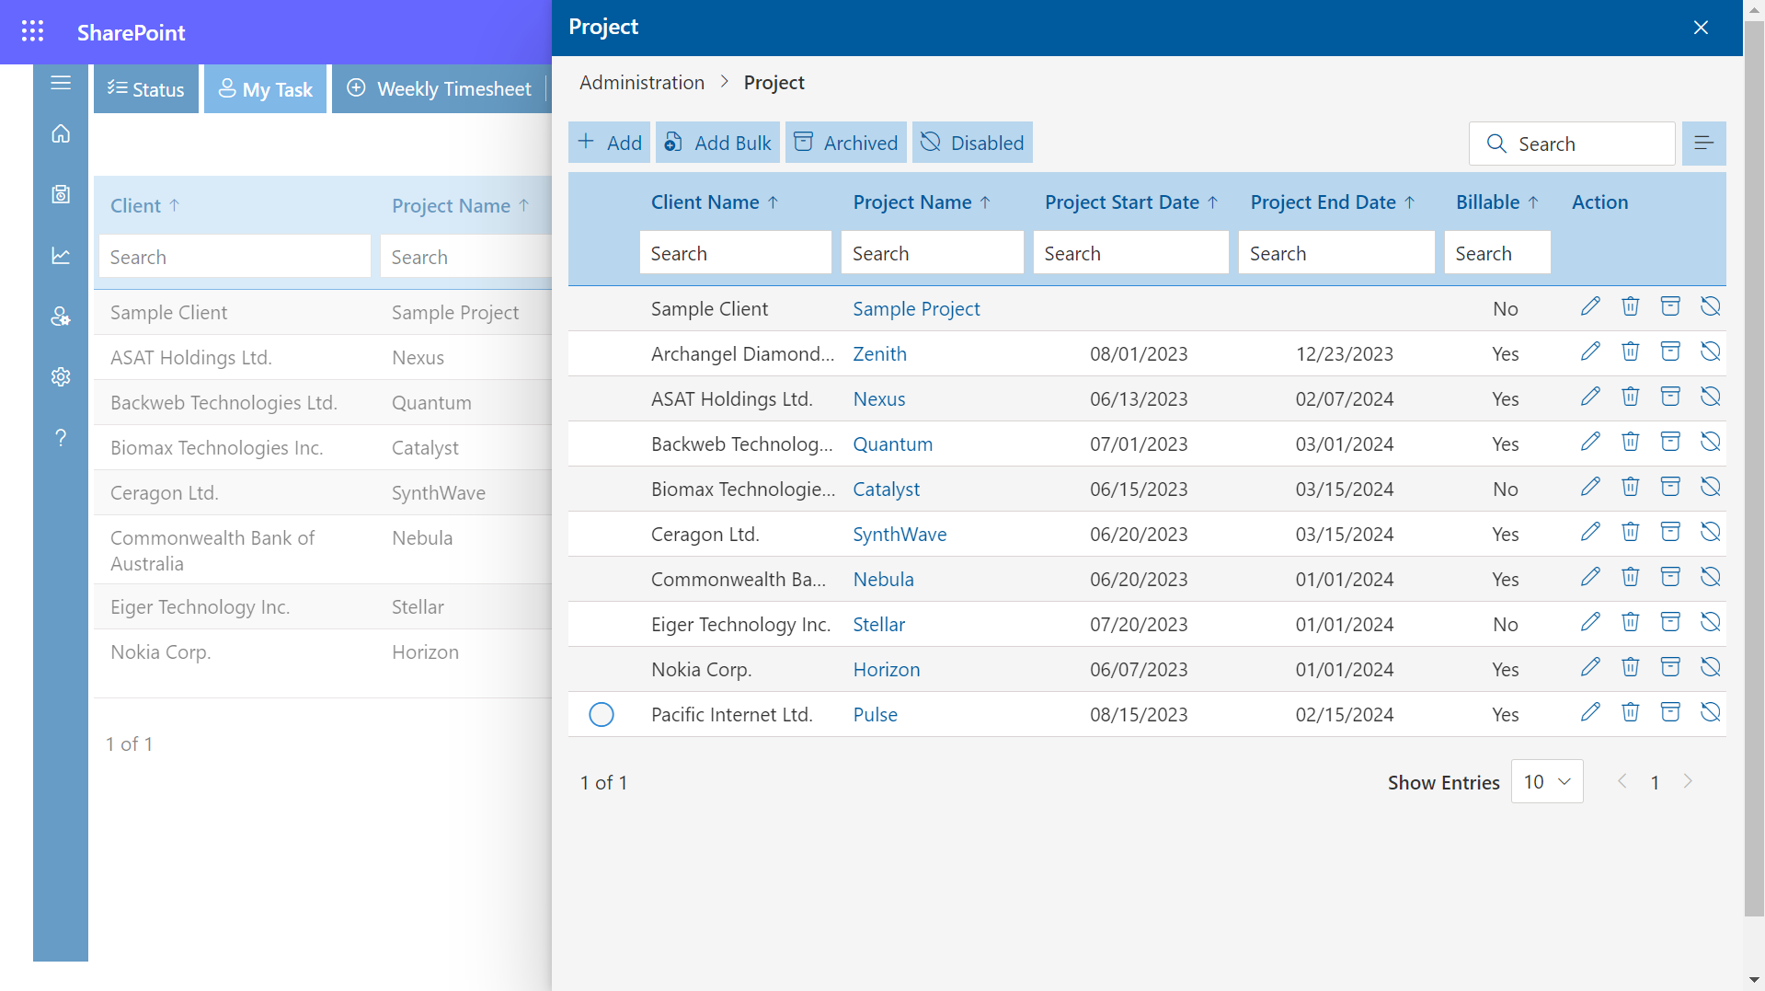Click the vertical scrollbar on right edge
Screen dimensions: 1765x991
pos(1754,469)
